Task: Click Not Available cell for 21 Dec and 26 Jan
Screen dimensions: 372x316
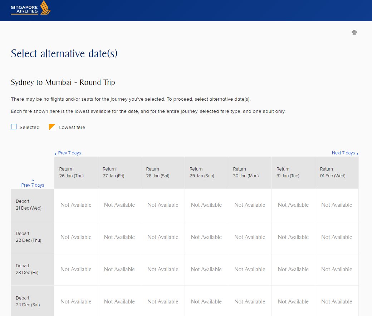Action: point(76,205)
